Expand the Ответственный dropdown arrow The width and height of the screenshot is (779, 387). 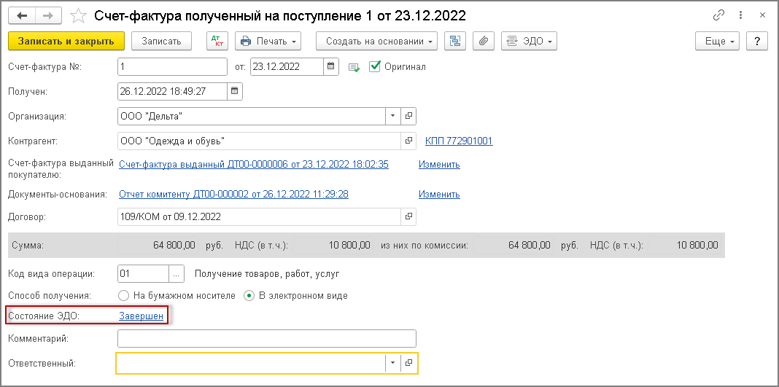tap(392, 362)
